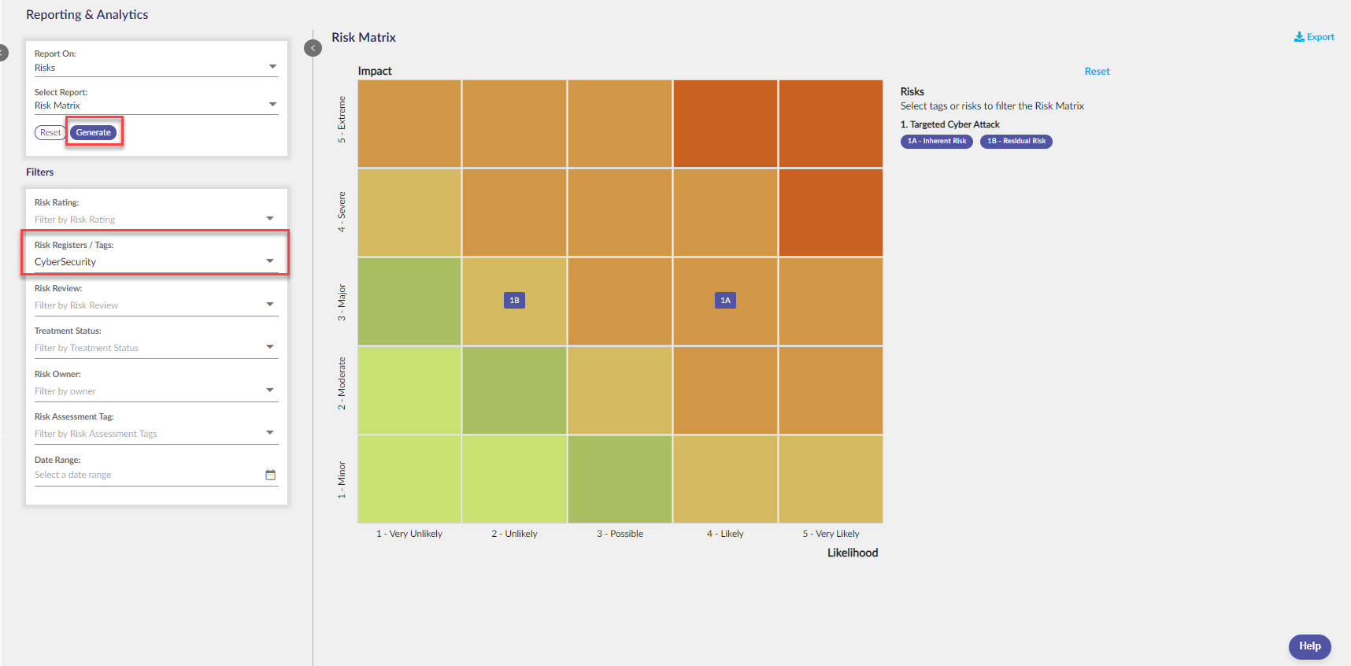Open the Report On dropdown
This screenshot has height=666, width=1351.
coord(156,68)
